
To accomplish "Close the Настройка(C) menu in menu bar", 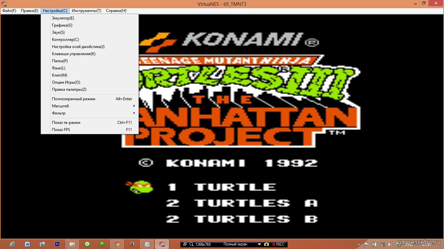I will tap(55, 11).
